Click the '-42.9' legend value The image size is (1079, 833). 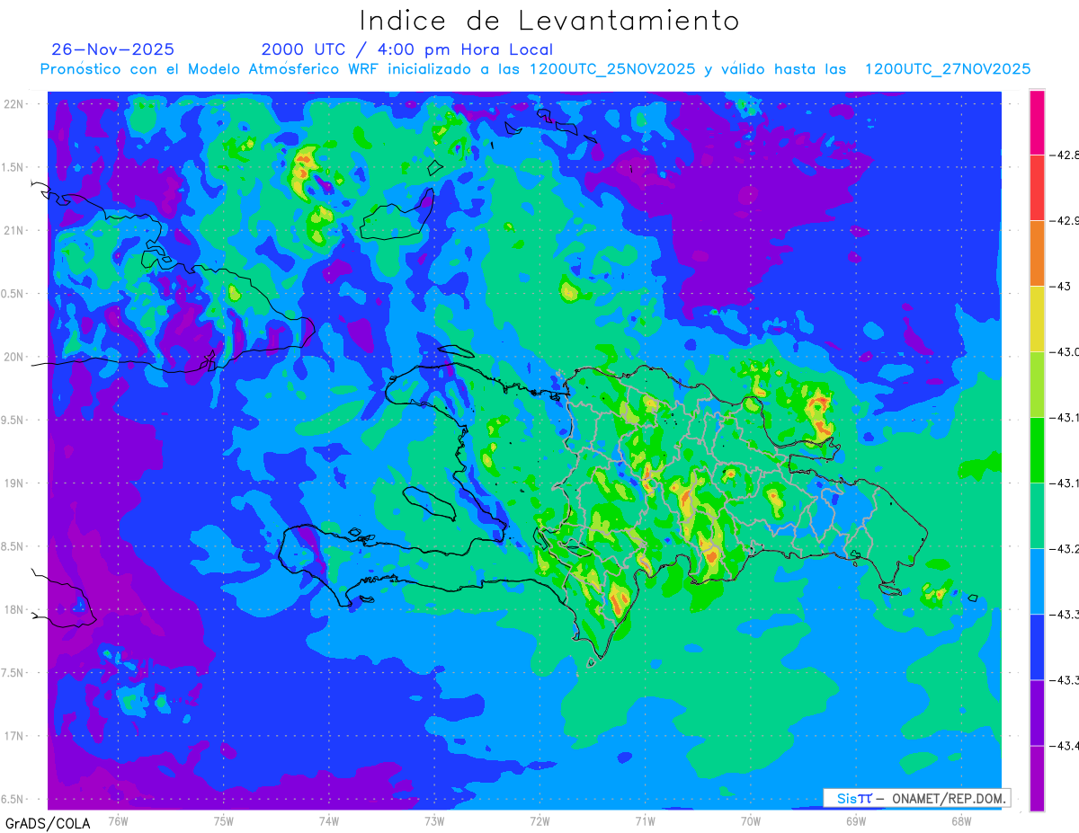click(x=1066, y=221)
